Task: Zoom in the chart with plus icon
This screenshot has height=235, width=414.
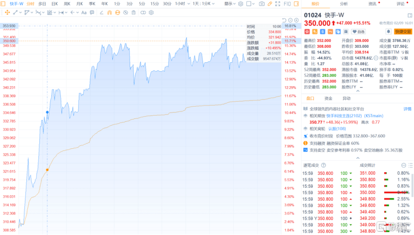Action: tap(296, 20)
